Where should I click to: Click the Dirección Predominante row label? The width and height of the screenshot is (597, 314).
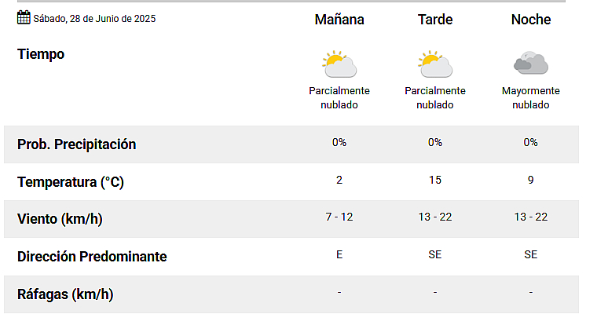tap(92, 257)
